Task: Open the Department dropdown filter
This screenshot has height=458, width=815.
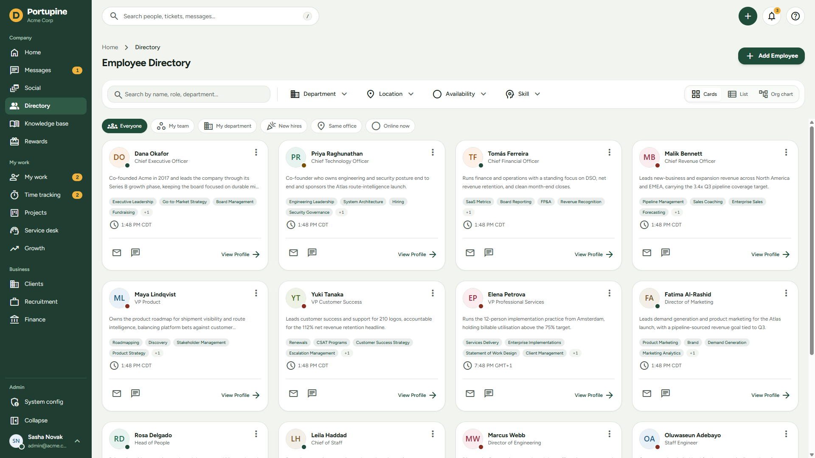Action: point(319,94)
